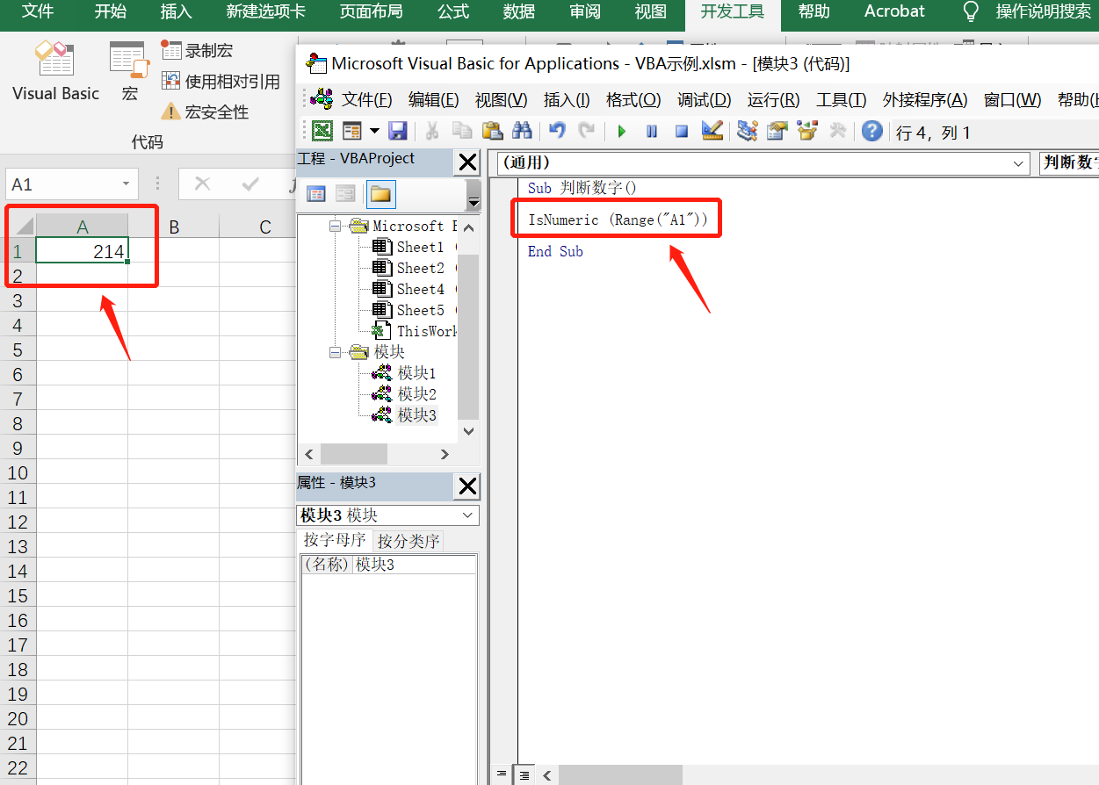Run the 判断数字 macro with the Run Sub button
Viewport: 1099px width, 785px height.
tap(622, 131)
